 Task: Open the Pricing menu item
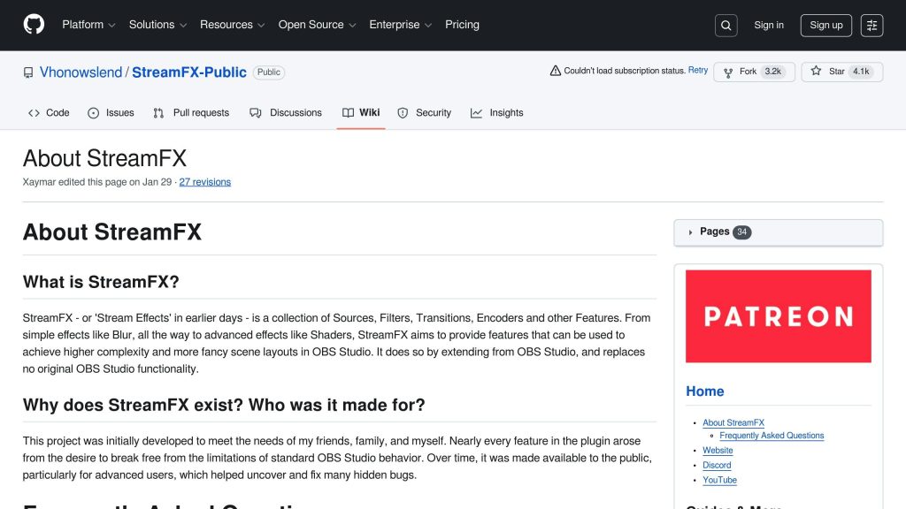pos(462,25)
